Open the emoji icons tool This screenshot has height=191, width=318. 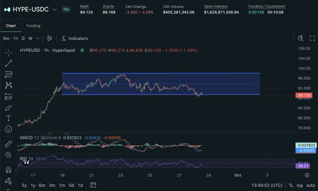pos(8,129)
